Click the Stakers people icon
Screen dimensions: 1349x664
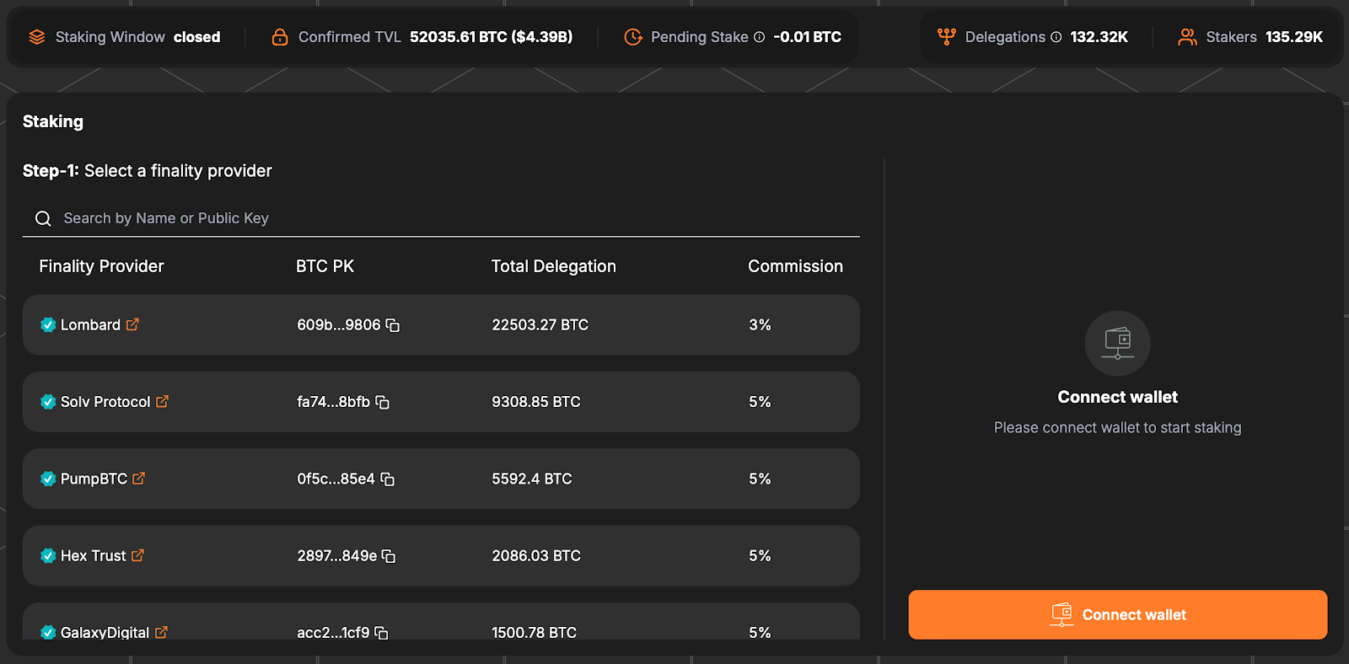(1188, 37)
